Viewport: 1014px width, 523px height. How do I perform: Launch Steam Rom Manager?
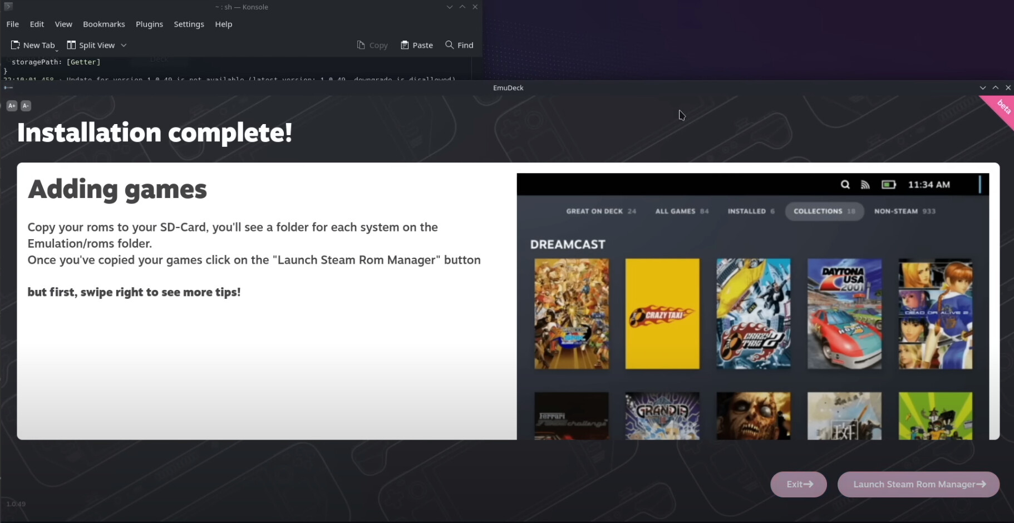point(918,484)
